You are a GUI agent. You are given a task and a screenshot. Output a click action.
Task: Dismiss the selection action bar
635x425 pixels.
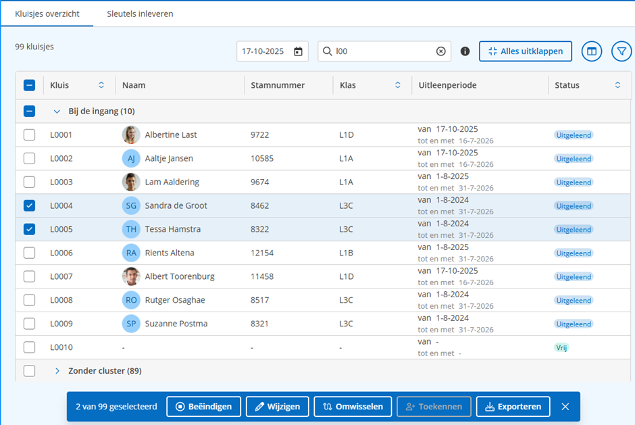pyautogui.click(x=565, y=407)
